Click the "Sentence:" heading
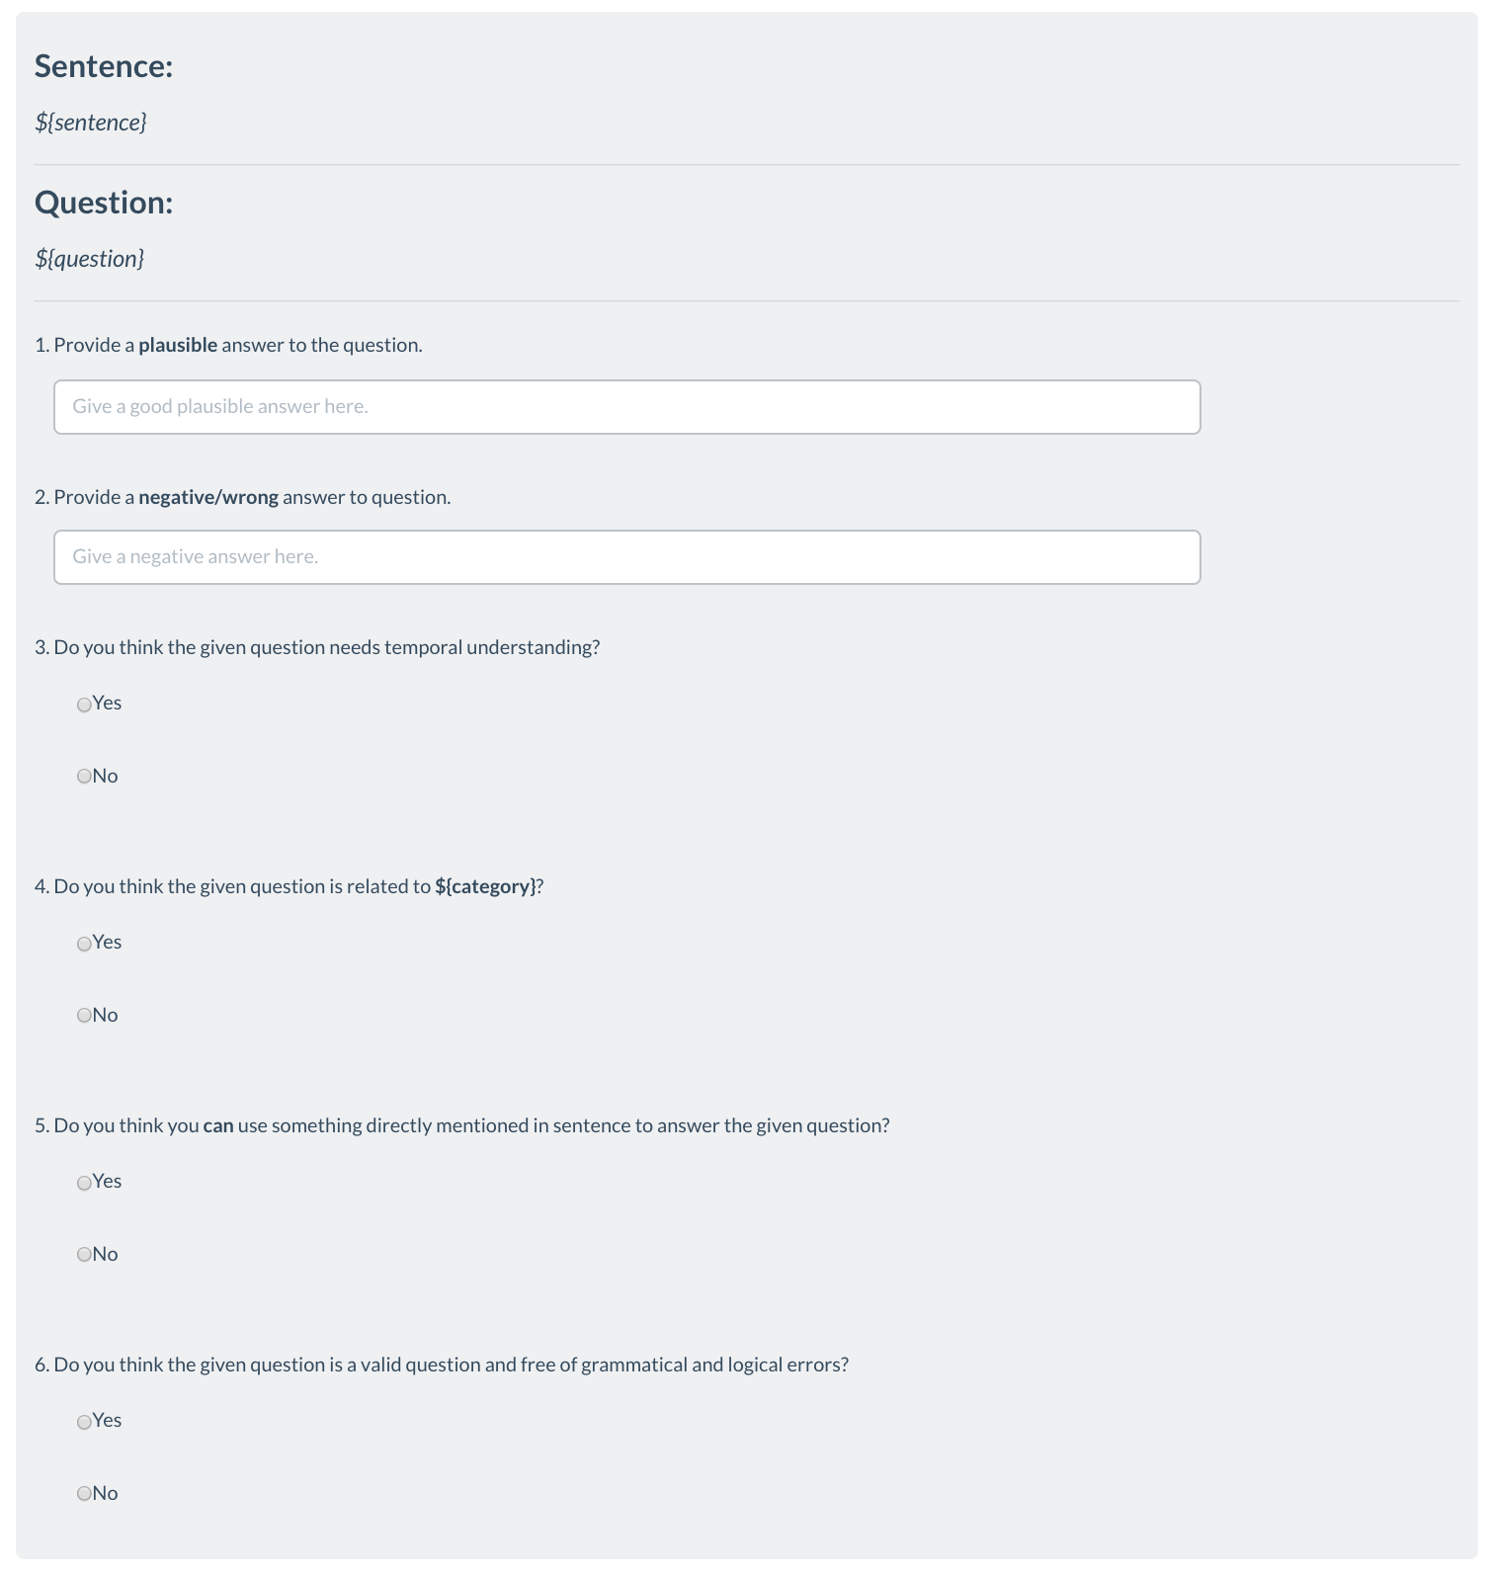The height and width of the screenshot is (1573, 1488). tap(104, 66)
